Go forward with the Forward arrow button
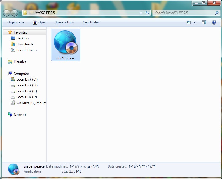 click(15, 13)
